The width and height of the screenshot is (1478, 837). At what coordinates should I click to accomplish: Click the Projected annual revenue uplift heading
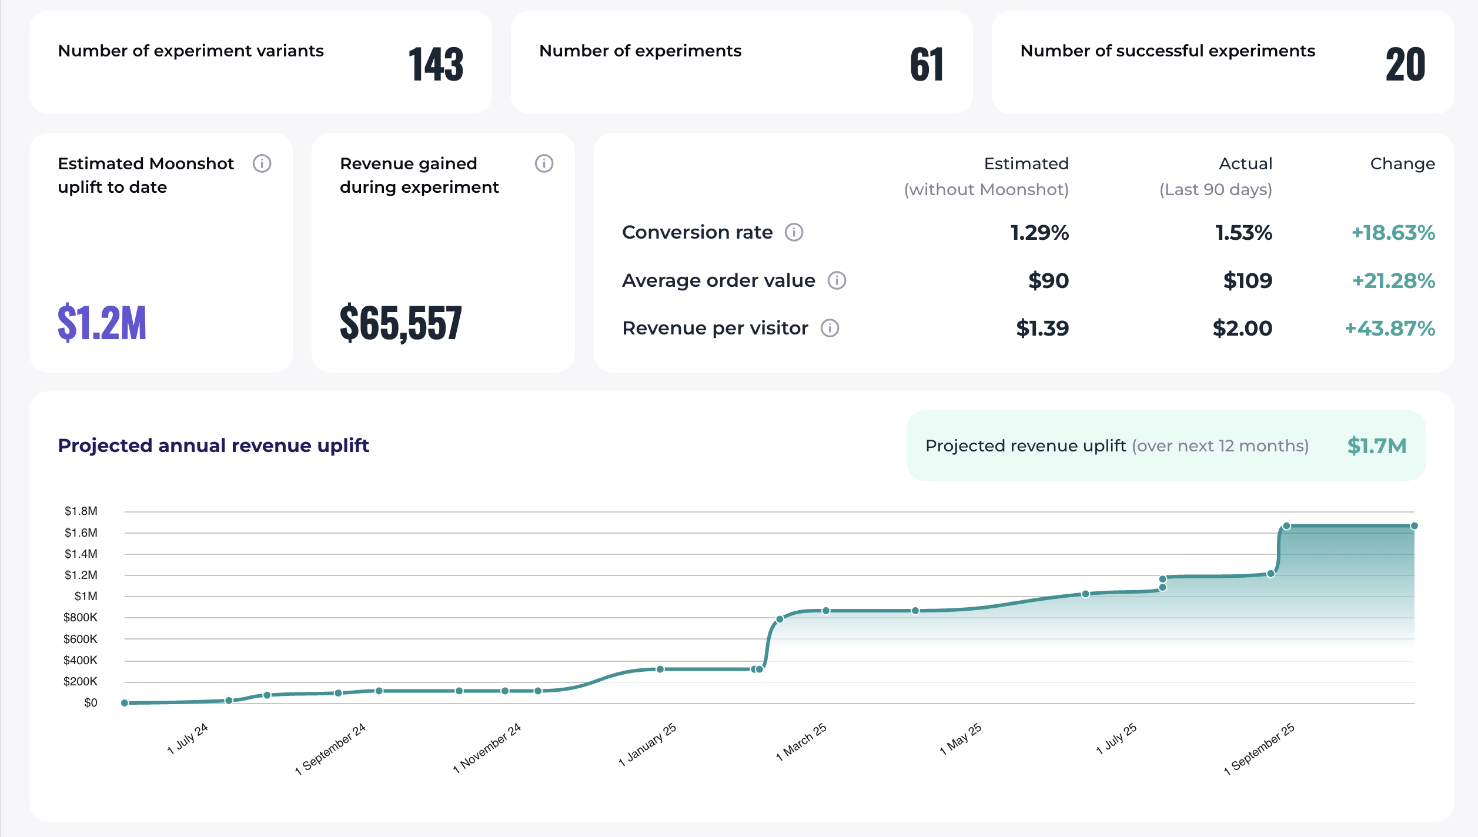pyautogui.click(x=213, y=446)
